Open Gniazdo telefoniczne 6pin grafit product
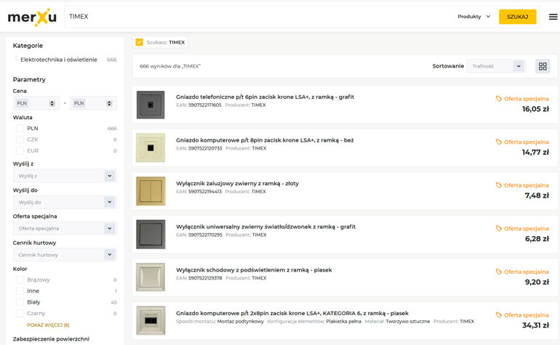The height and width of the screenshot is (345, 560). pos(265,97)
